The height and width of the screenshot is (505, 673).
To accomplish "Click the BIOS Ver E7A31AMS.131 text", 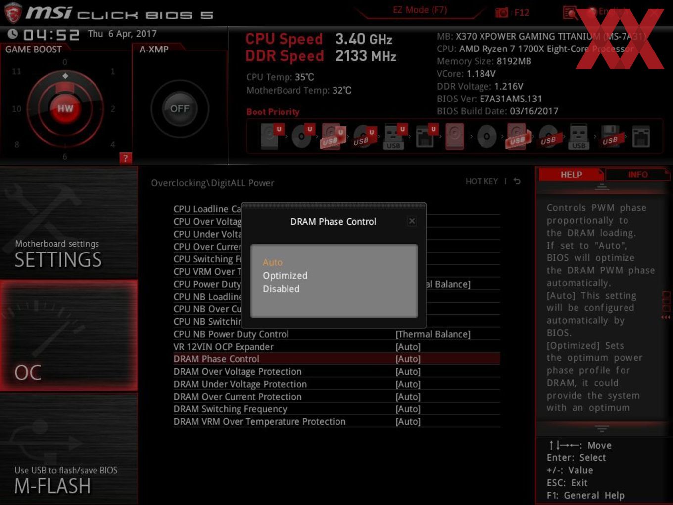I will coord(489,99).
